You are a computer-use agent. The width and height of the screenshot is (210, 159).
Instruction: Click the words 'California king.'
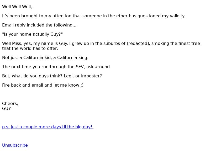click(73, 58)
